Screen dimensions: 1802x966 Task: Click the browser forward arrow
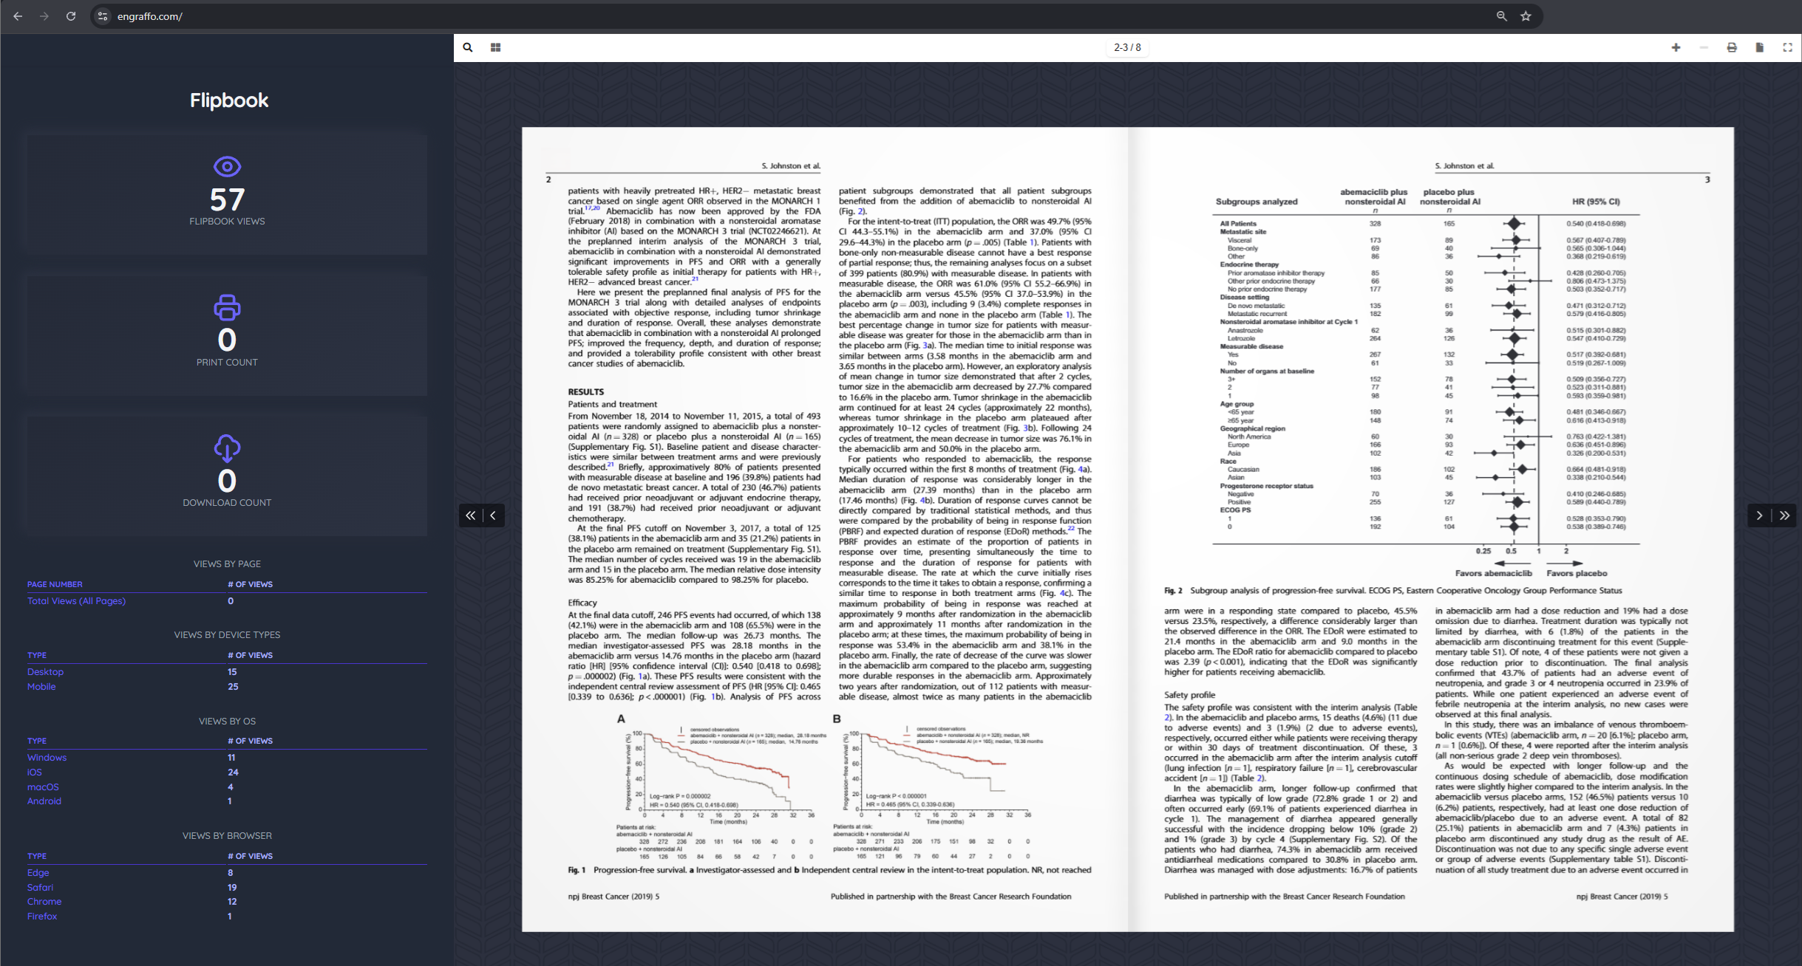(44, 16)
